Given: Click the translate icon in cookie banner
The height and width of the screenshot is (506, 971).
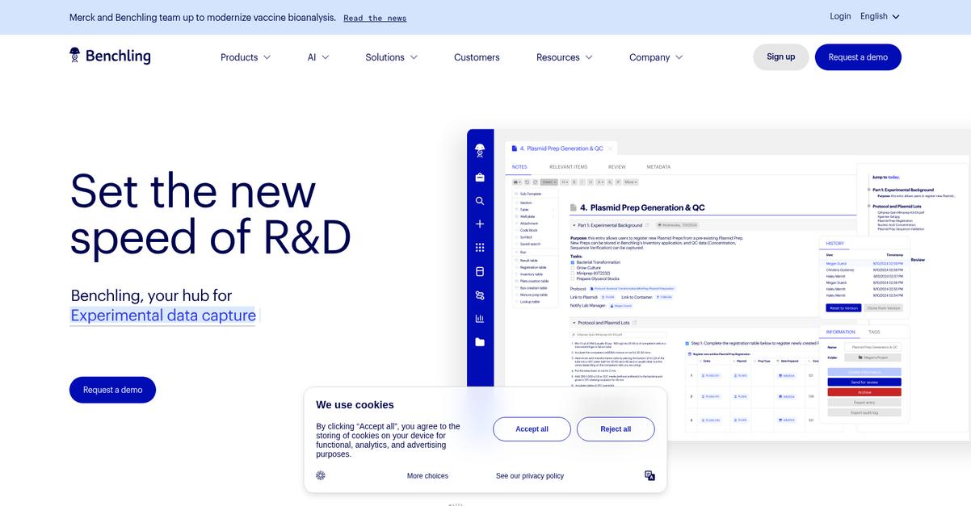Looking at the screenshot, I should click(x=649, y=475).
